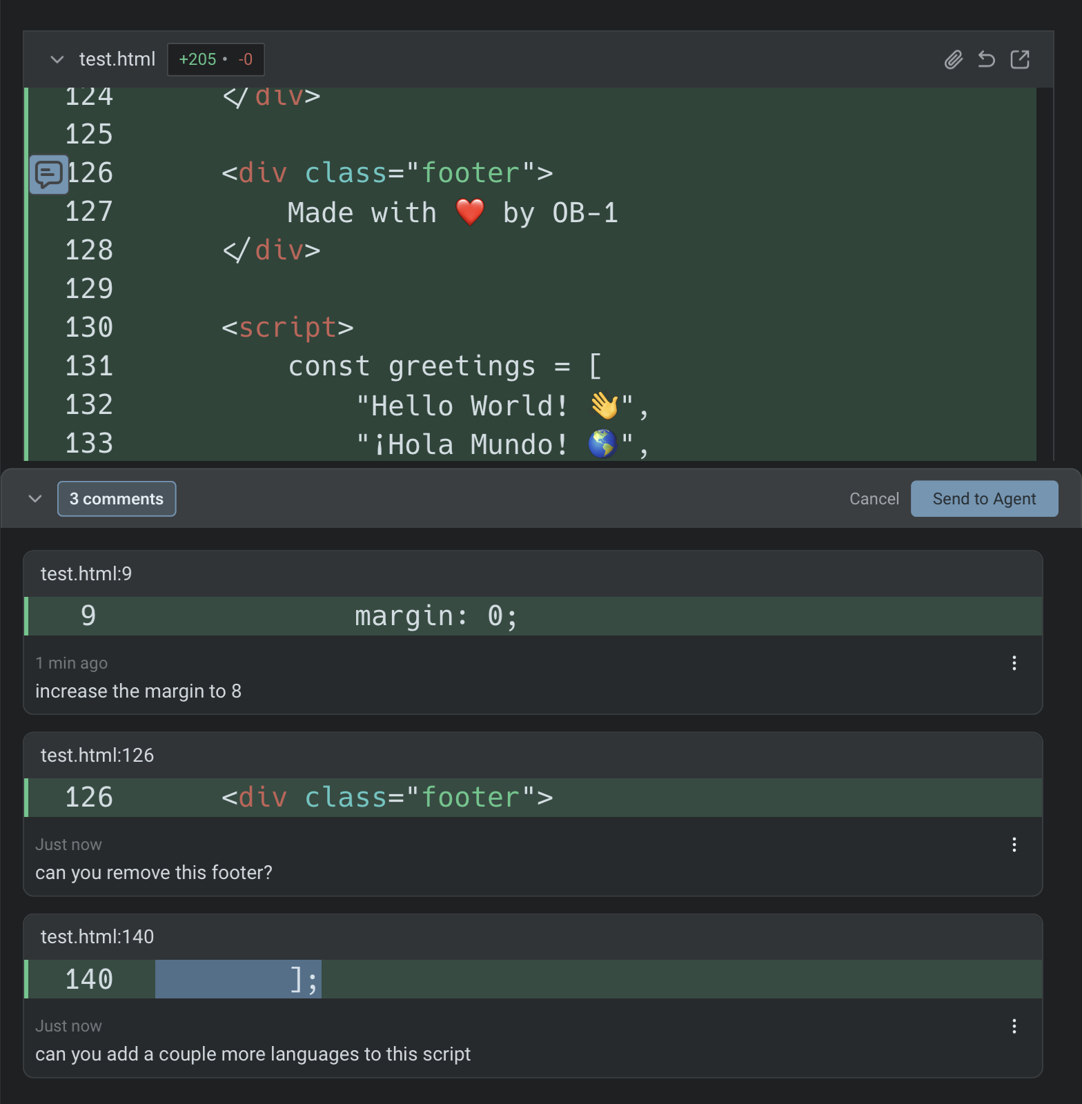The width and height of the screenshot is (1082, 1104).
Task: Select line 140 highlighted code snippet
Action: 238,979
